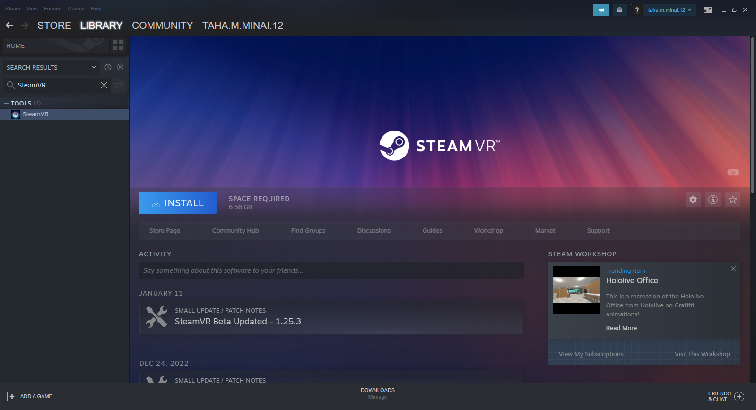Open the Steam menu
756x410 pixels.
(x=13, y=9)
